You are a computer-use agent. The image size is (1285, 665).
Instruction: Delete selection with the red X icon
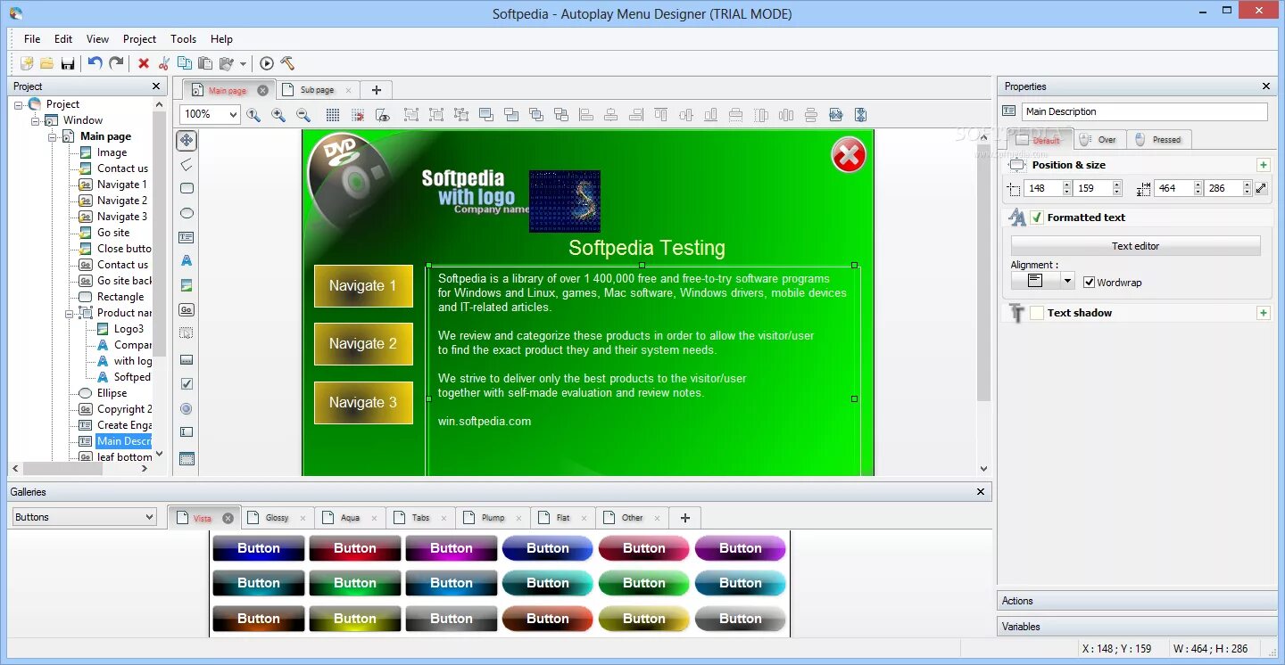click(x=143, y=63)
